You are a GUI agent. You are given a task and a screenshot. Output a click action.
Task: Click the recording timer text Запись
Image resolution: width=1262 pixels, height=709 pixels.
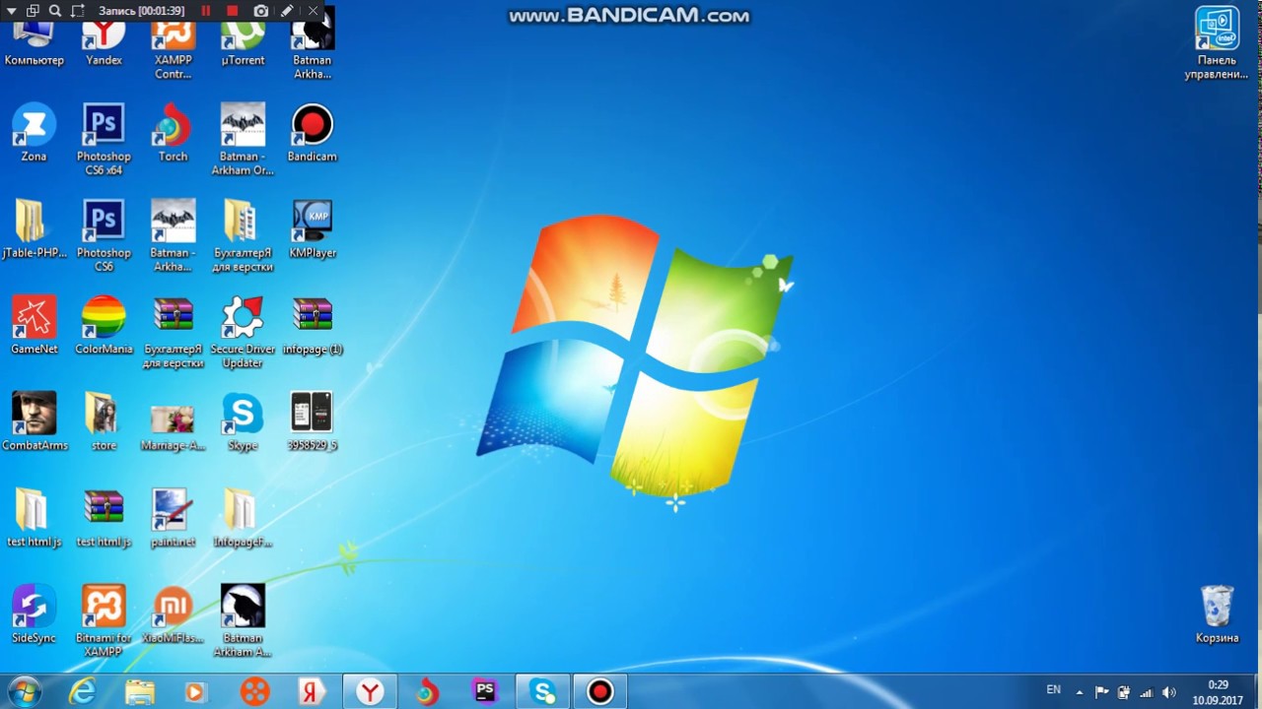(141, 11)
